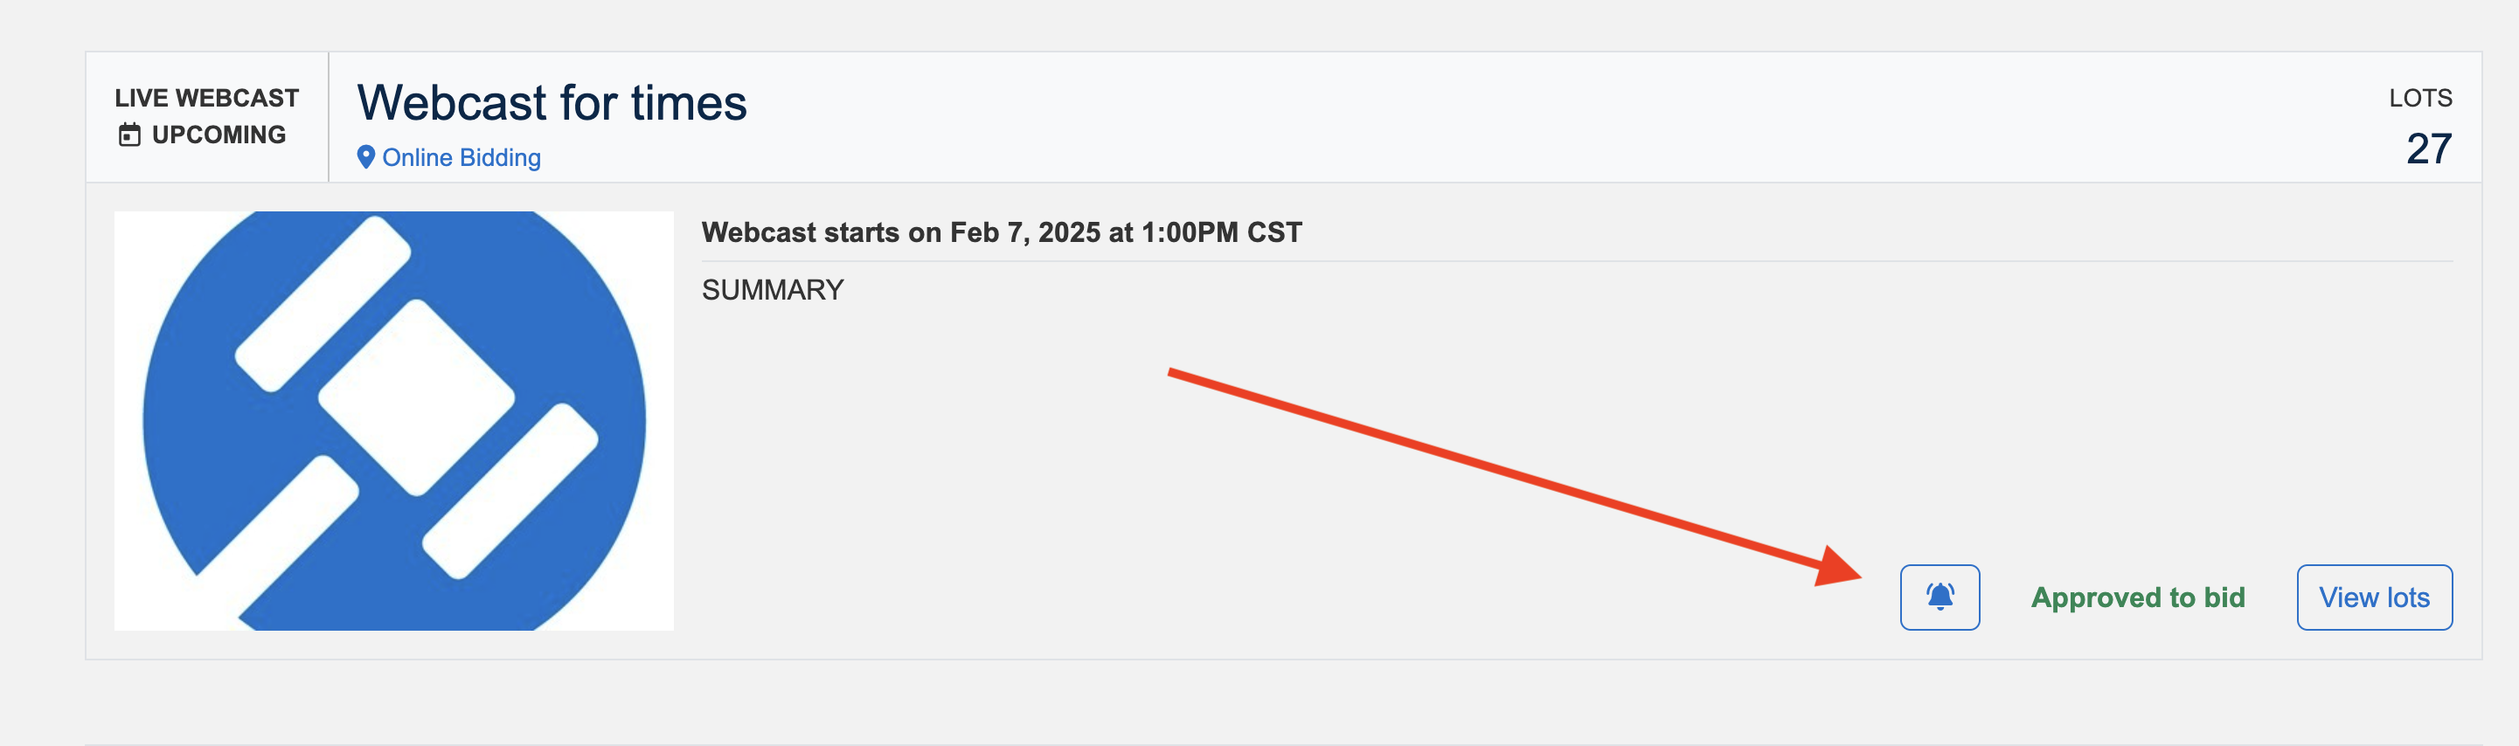Click the top-left white bar of gavel logo
Image resolution: width=2519 pixels, height=746 pixels.
(x=323, y=303)
